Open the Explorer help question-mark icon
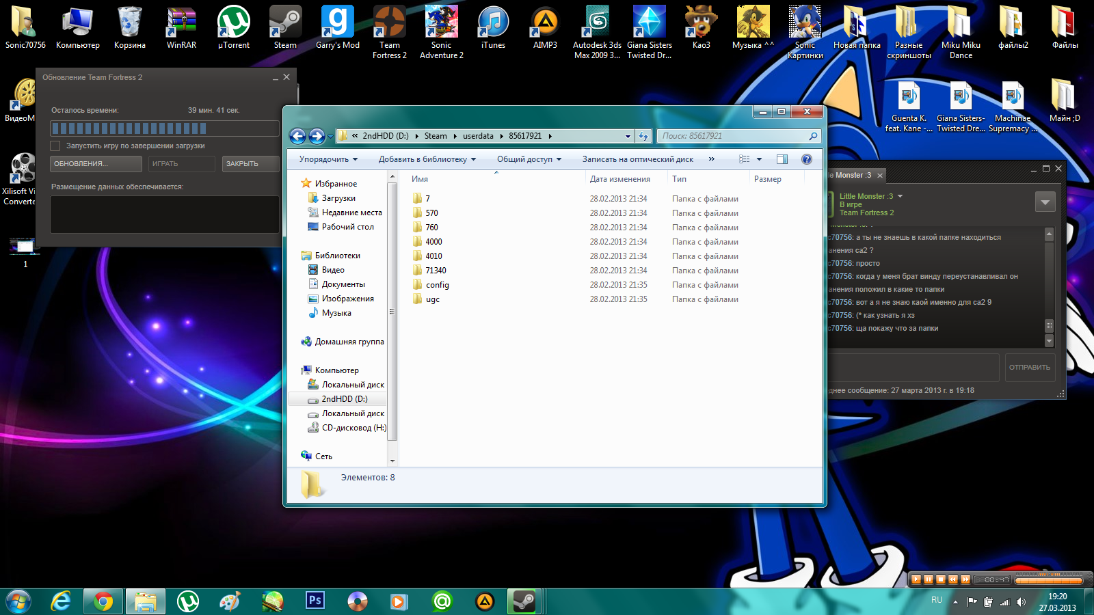The width and height of the screenshot is (1094, 615). (807, 159)
